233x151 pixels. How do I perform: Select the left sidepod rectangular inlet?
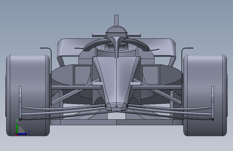(x=83, y=75)
